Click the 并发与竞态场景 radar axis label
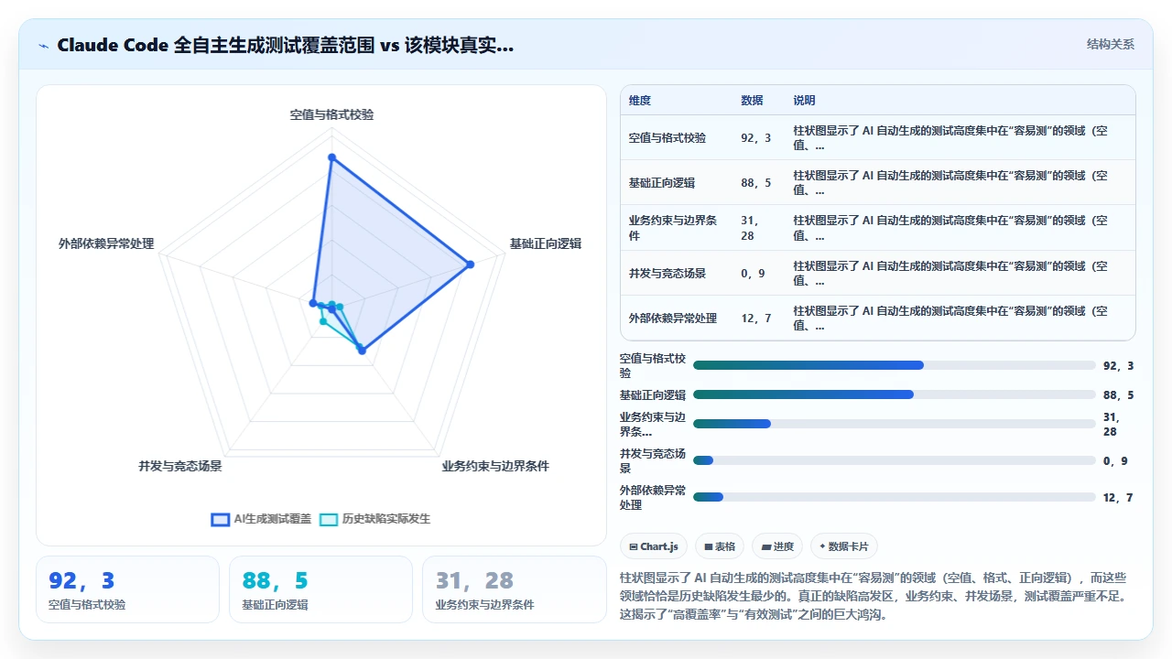Viewport: 1172px width, 659px height. (180, 466)
